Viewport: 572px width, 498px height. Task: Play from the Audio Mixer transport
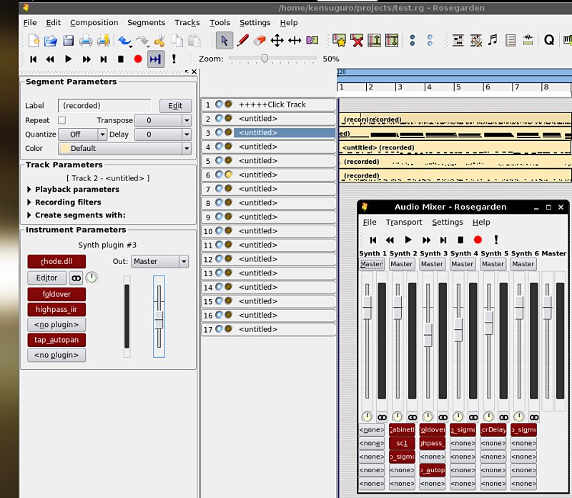tap(408, 240)
